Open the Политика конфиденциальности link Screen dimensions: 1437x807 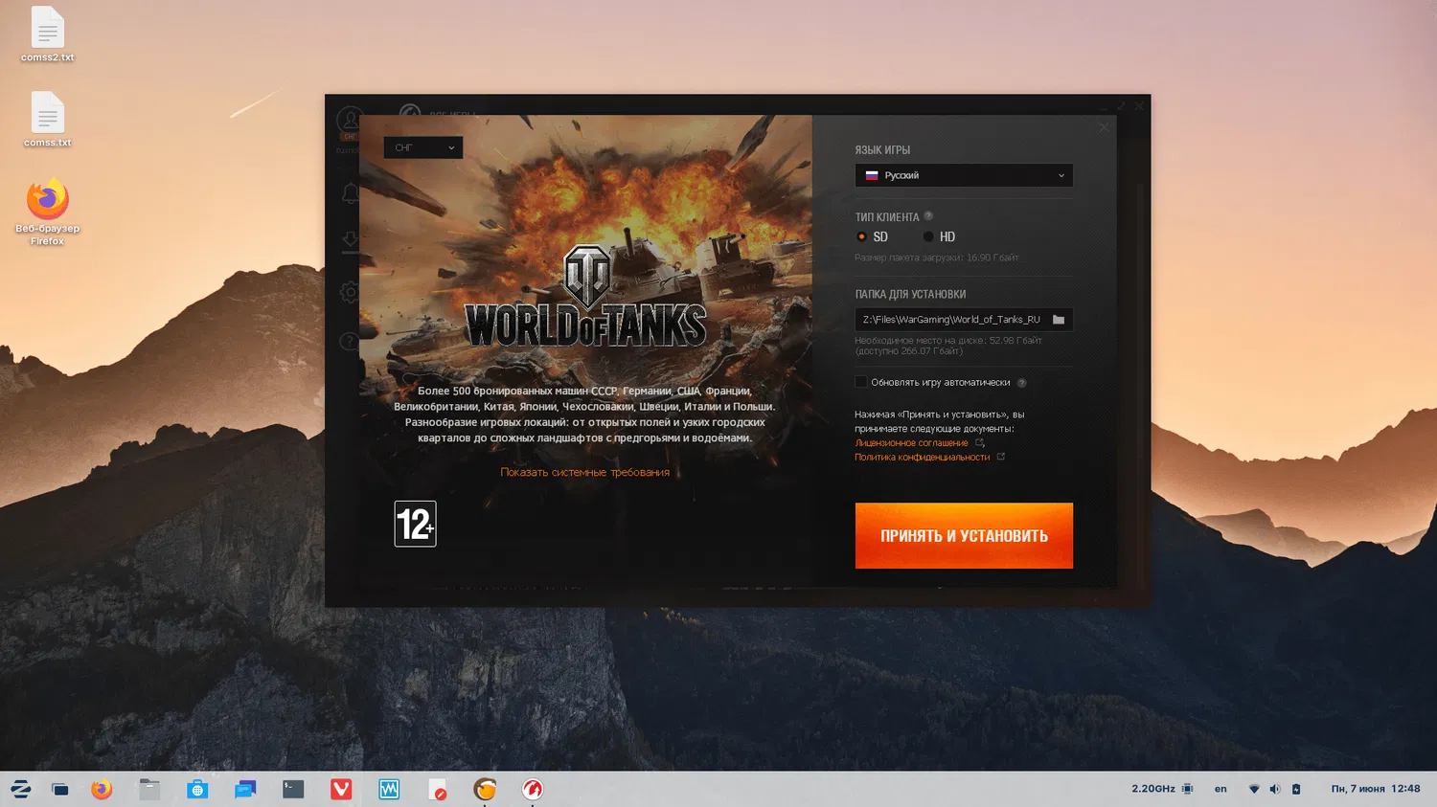(922, 458)
